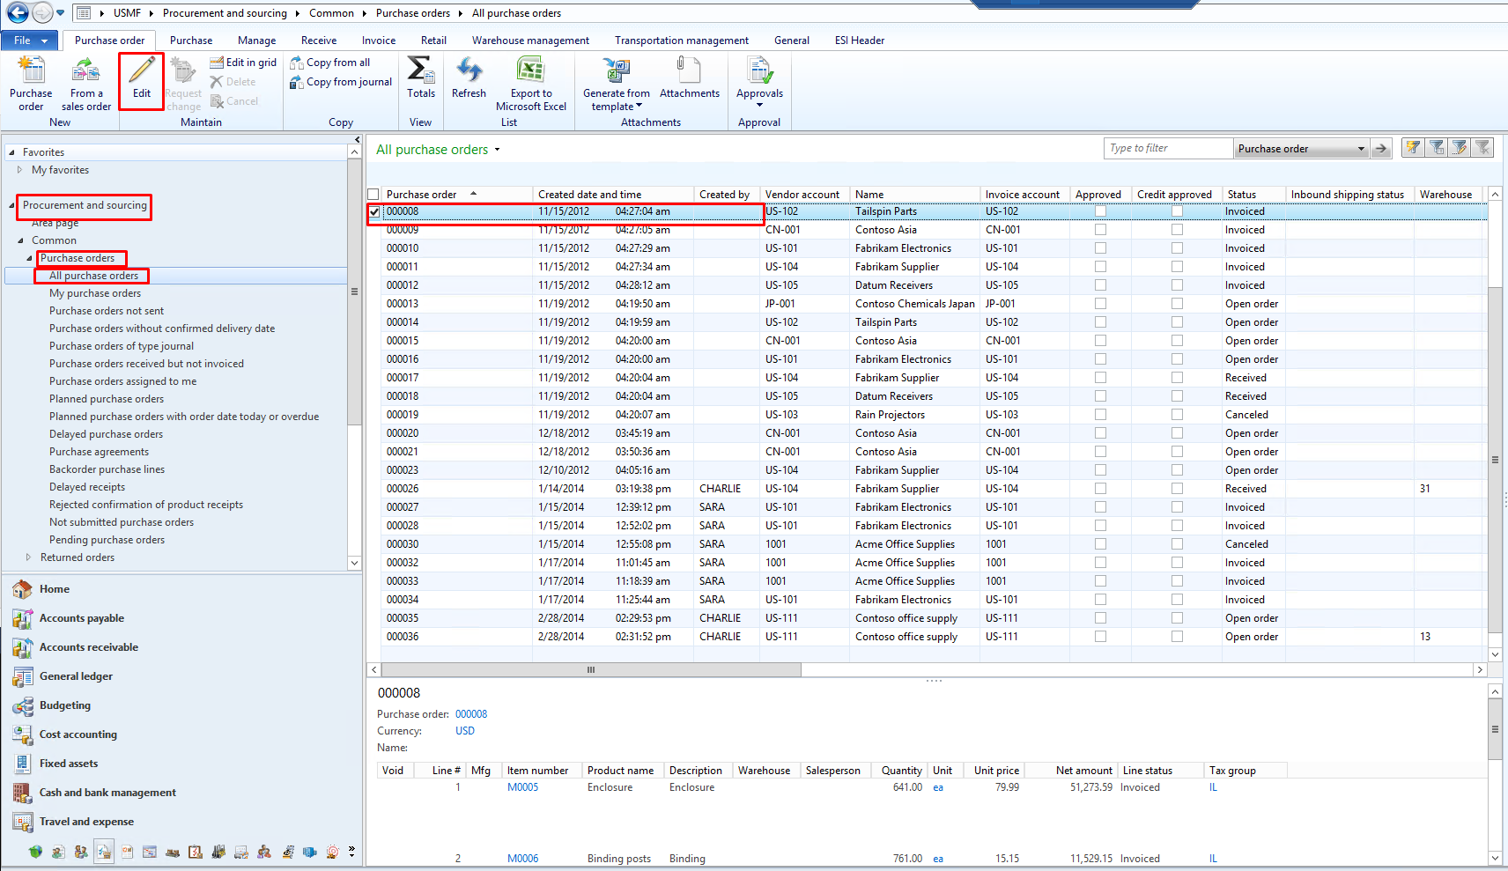The image size is (1508, 871).
Task: Open the File menu dropdown
Action: tap(30, 41)
